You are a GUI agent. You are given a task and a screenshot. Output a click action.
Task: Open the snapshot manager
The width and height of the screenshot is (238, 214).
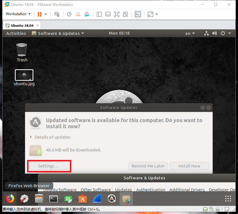[x=87, y=14]
